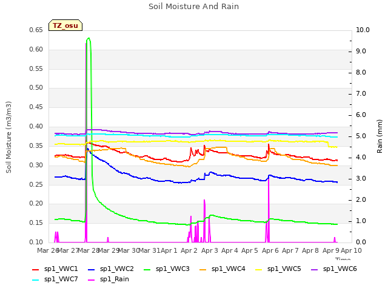Click the 0.45 left axis value
This screenshot has width=388, height=291.
pyautogui.click(x=36, y=107)
